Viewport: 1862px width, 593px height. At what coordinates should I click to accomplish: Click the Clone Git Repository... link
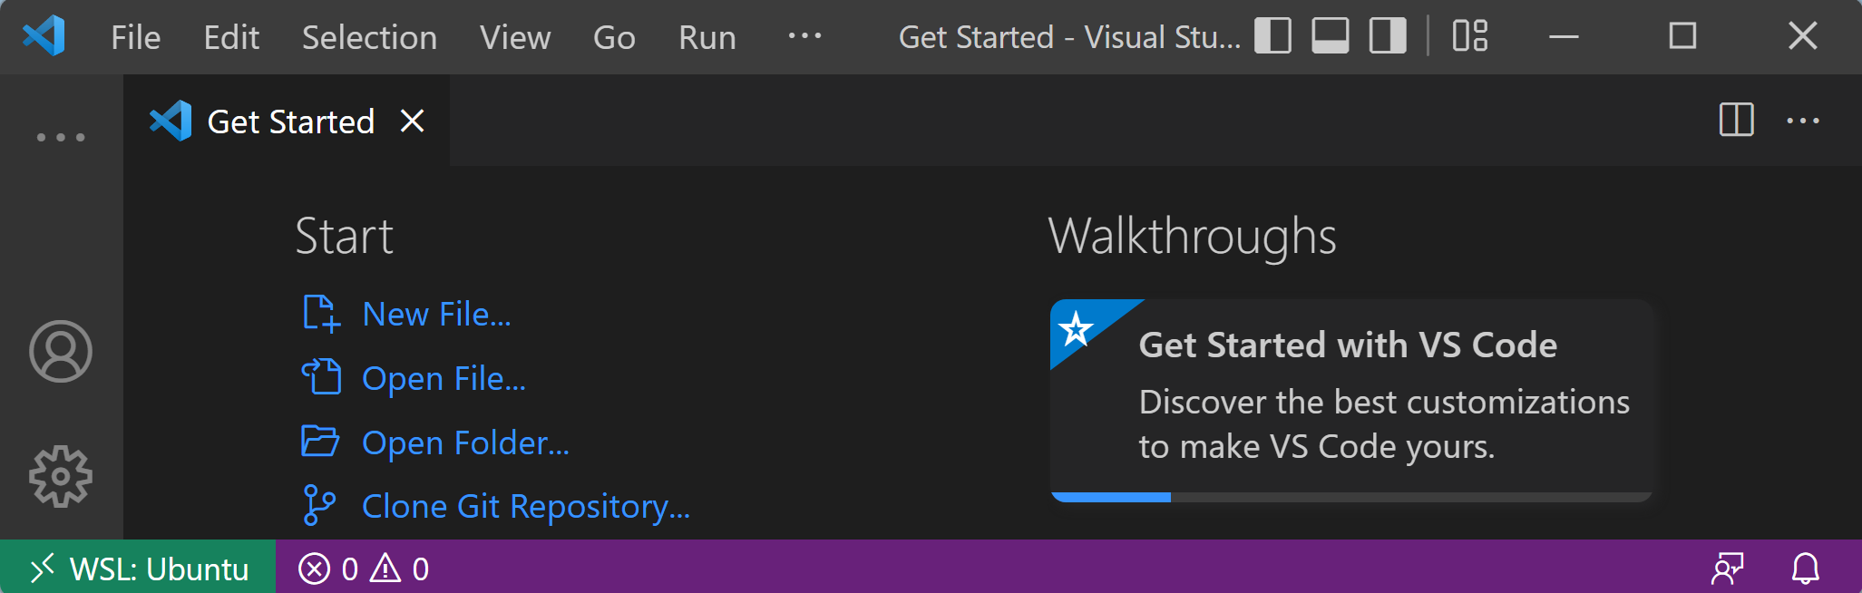point(525,506)
